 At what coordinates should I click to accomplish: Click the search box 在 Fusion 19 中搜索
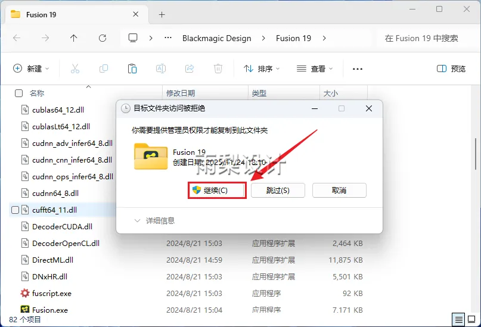[426, 38]
